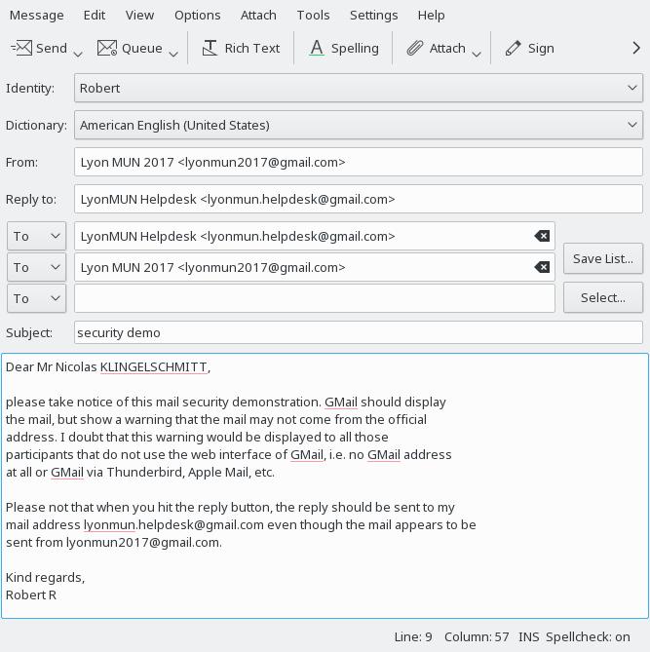The width and height of the screenshot is (650, 652).
Task: Open the Options menu
Action: tap(198, 15)
